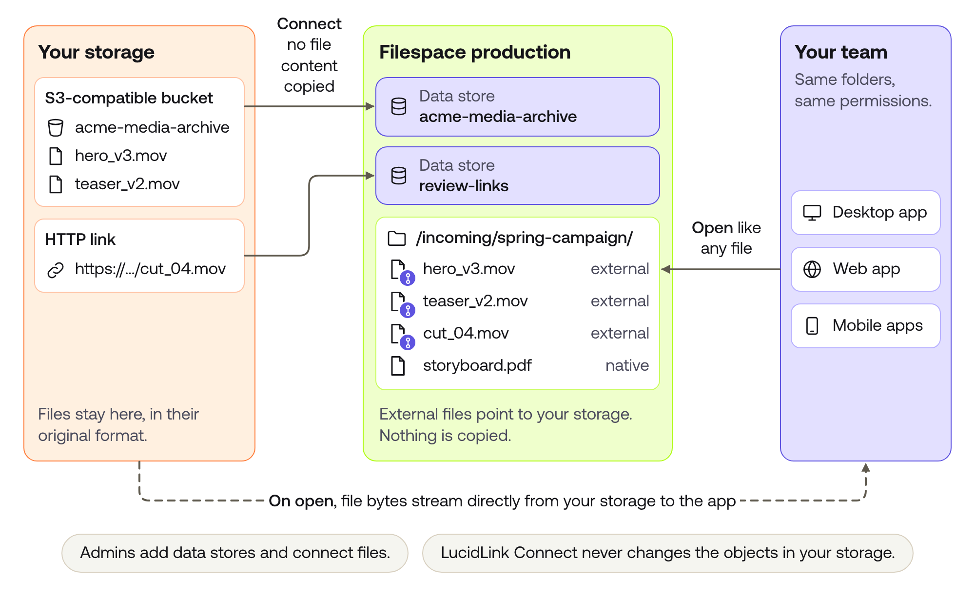Click the linked-file icon for hero_v3.mov external row
Image resolution: width=975 pixels, height=601 pixels.
coord(403,272)
